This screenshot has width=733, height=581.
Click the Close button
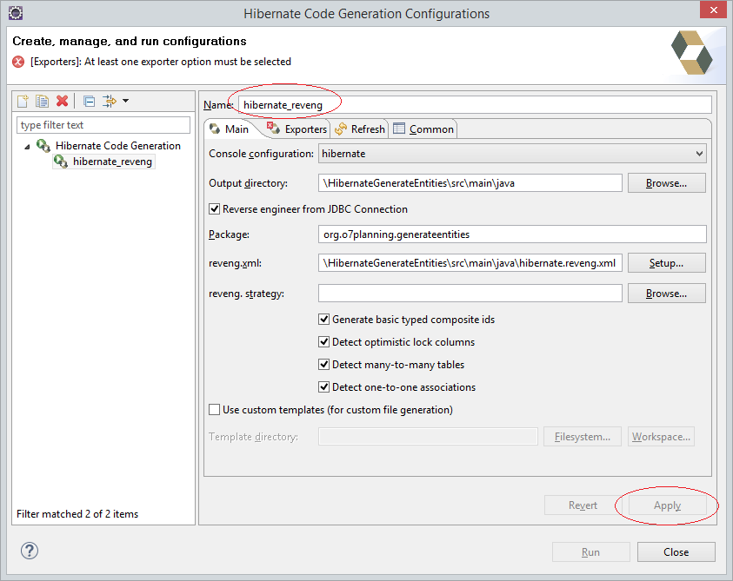[676, 552]
